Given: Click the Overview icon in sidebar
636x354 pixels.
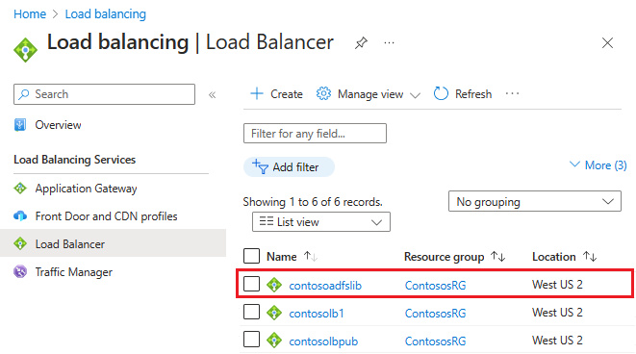Looking at the screenshot, I should [x=20, y=125].
